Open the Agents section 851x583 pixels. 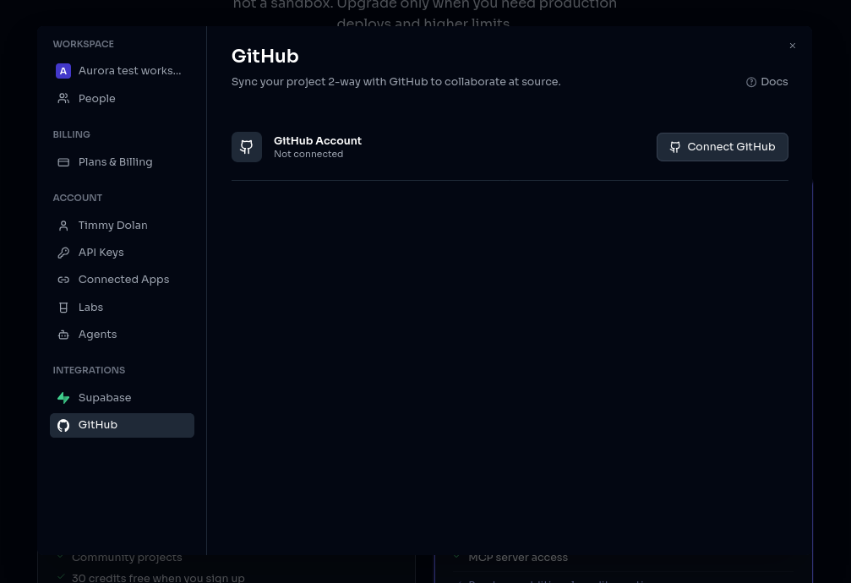pyautogui.click(x=122, y=335)
